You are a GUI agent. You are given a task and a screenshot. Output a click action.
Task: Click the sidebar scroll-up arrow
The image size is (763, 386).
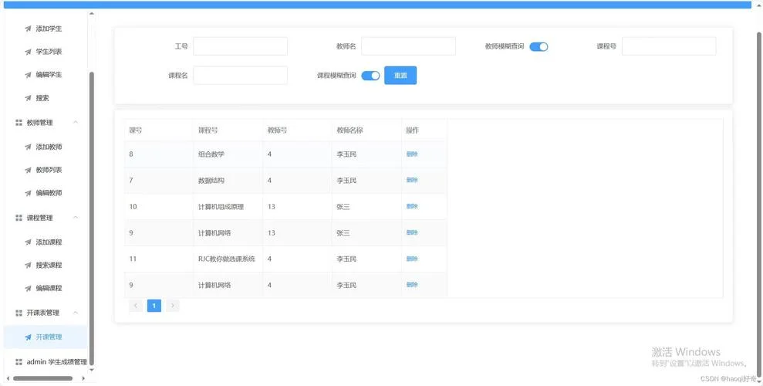pos(92,14)
